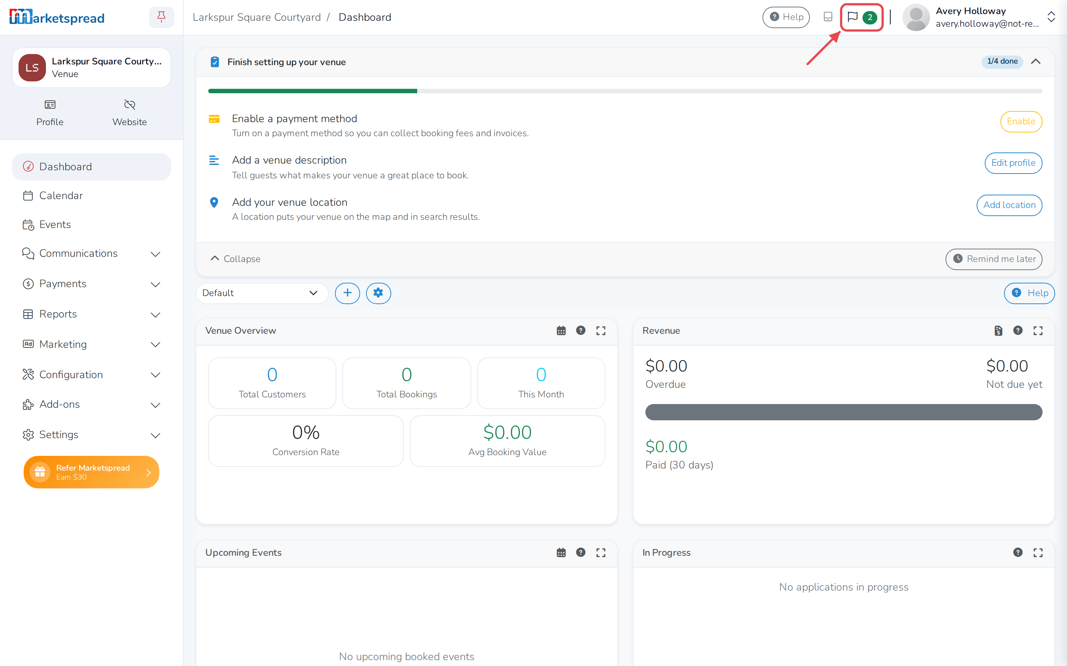Open dashboard settings gear icon
1067x666 pixels.
[378, 293]
